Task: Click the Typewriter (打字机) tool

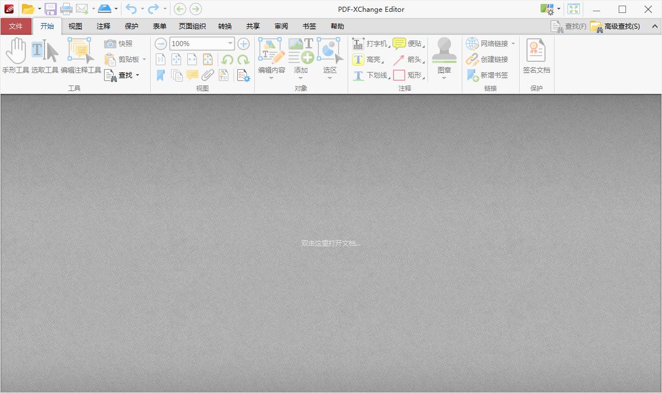Action: click(370, 44)
